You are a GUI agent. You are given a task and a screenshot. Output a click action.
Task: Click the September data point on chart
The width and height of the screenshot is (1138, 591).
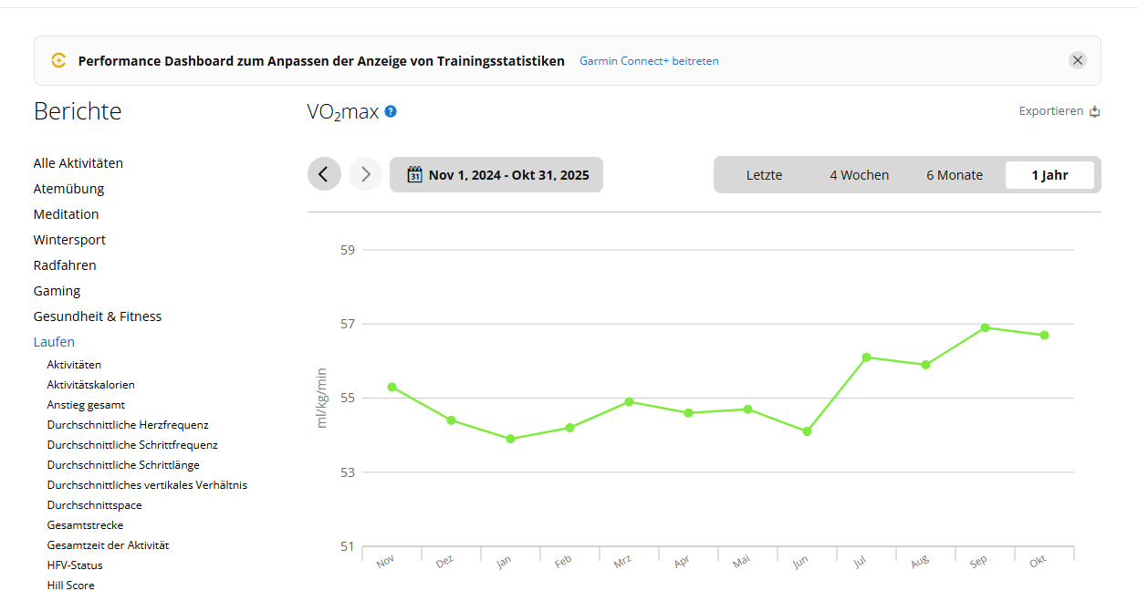point(985,327)
